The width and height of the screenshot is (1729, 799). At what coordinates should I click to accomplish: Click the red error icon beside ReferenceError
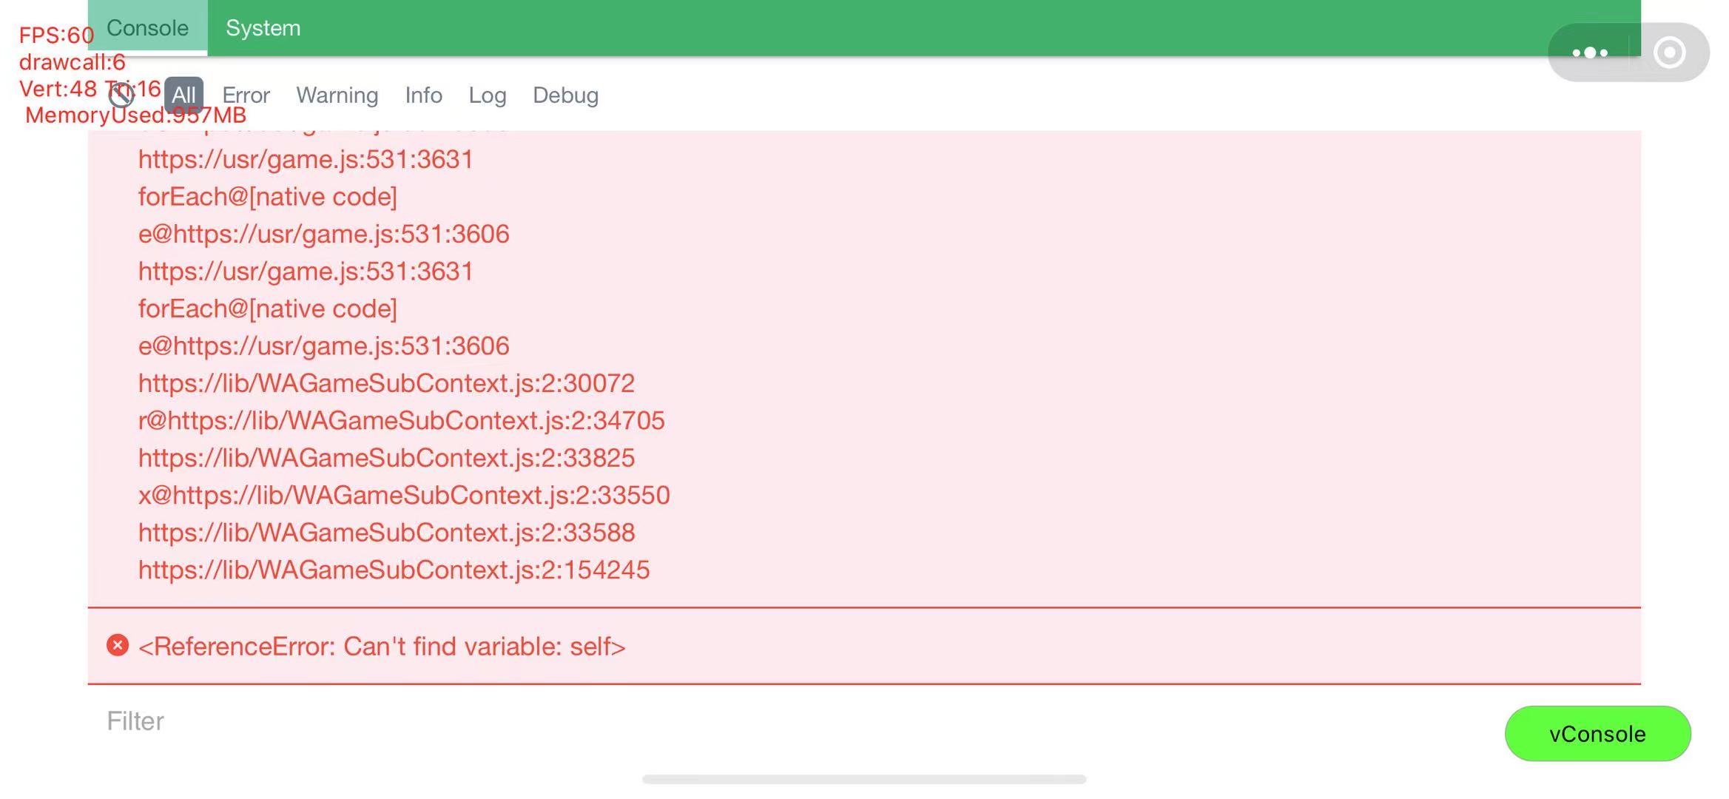point(118,645)
